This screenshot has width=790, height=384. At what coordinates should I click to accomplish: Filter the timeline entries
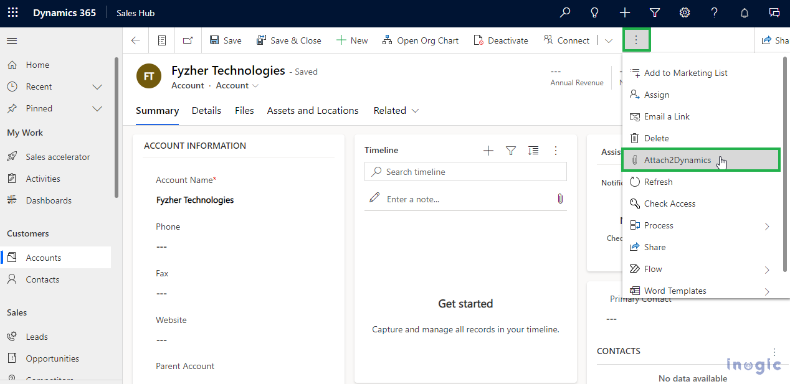coord(511,151)
